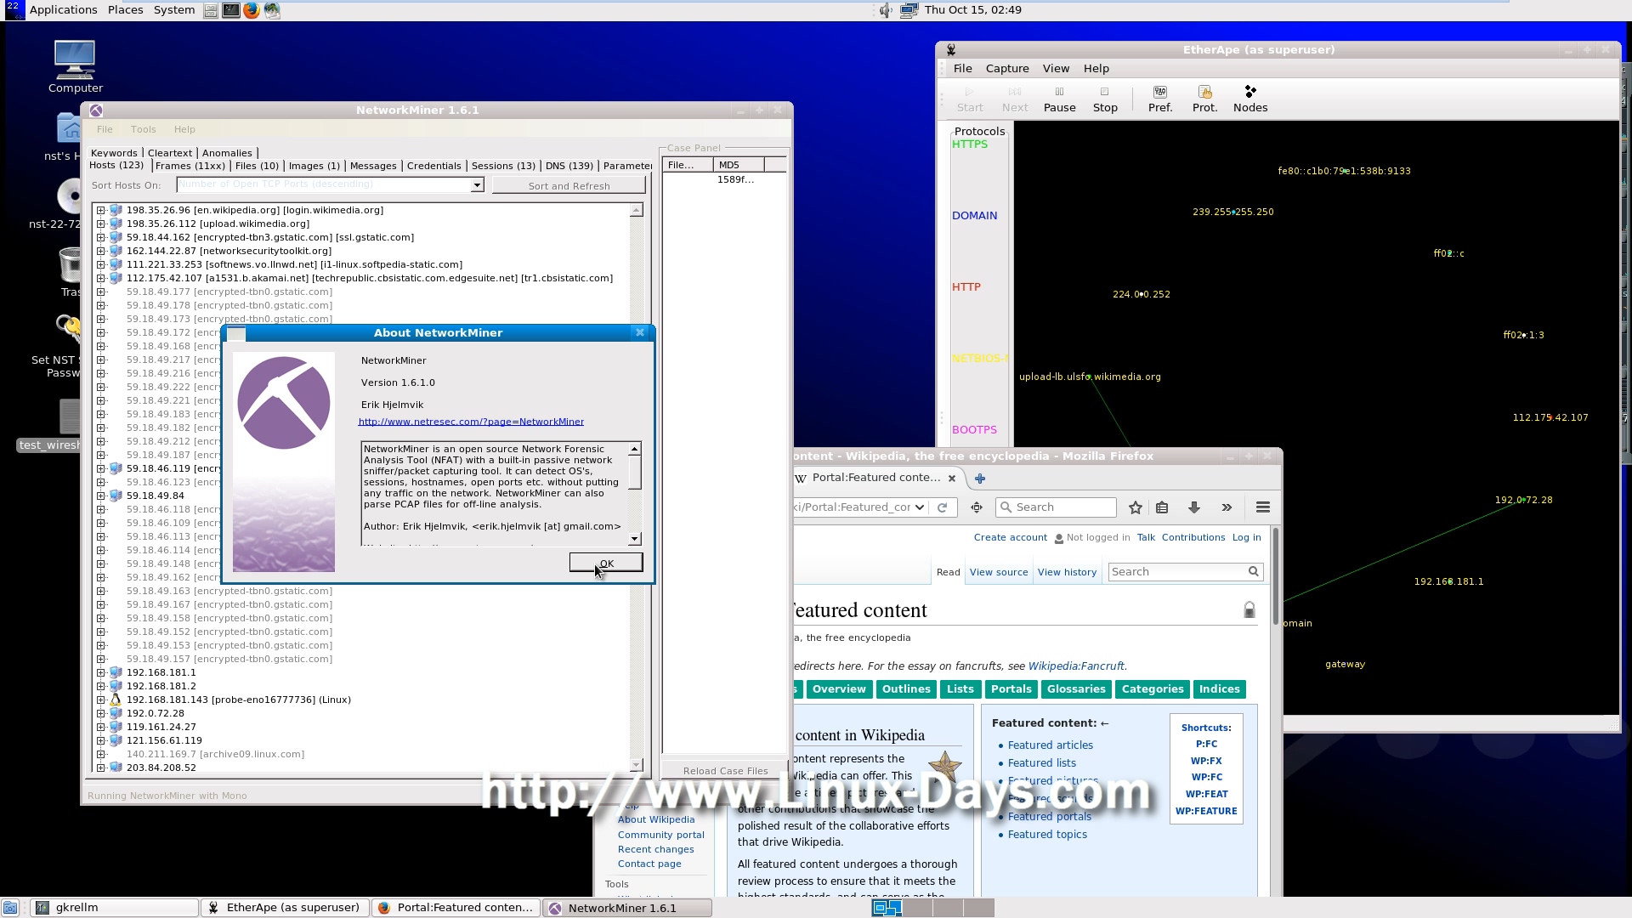Open EtherApe View menu

point(1056,69)
